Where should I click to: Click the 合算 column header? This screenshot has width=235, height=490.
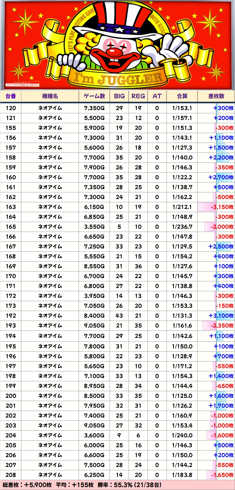click(x=182, y=96)
